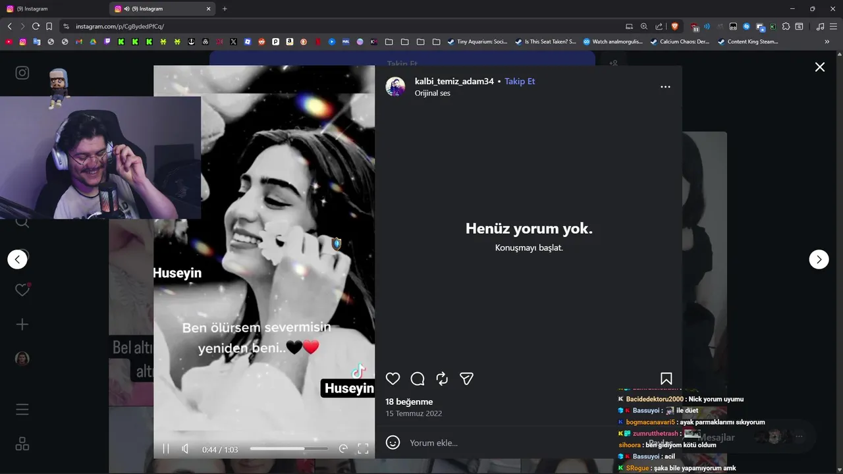Screen dimensions: 843x474
Task: Open the YouTube bookmark
Action: 9,41
